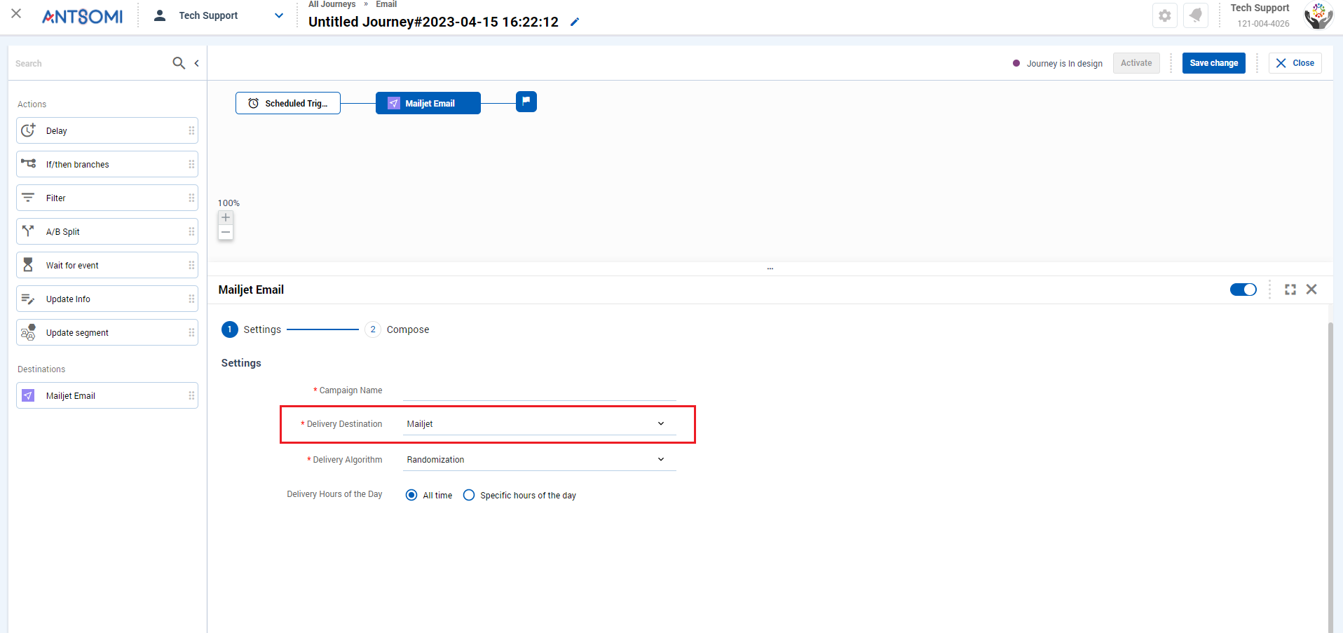Open the notifications bell icon
Image resolution: width=1343 pixels, height=633 pixels.
[x=1196, y=15]
